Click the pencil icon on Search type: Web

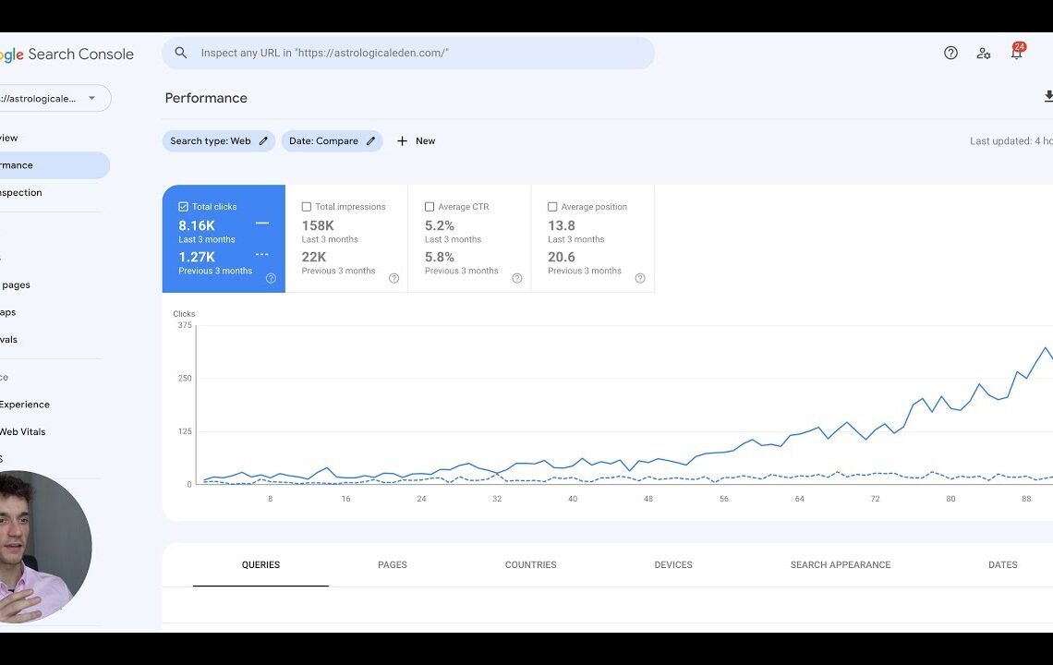tap(263, 141)
